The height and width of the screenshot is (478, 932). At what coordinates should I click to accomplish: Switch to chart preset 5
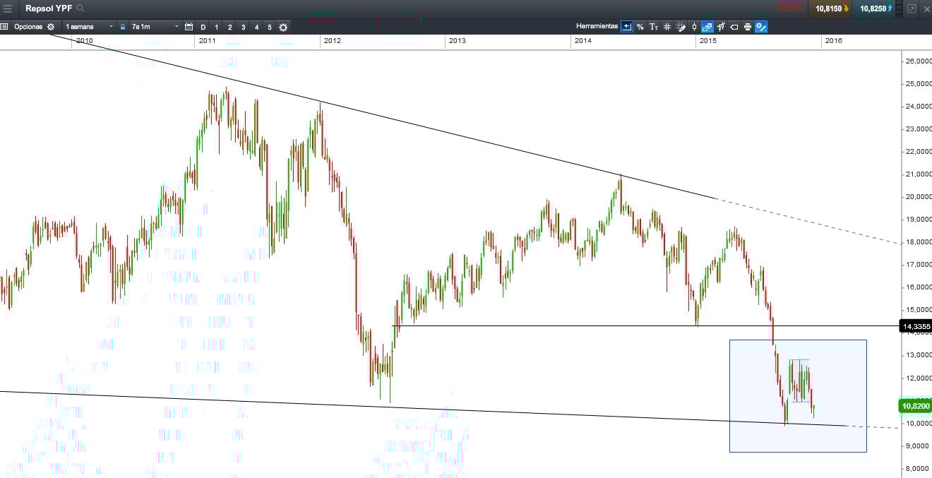pos(269,27)
